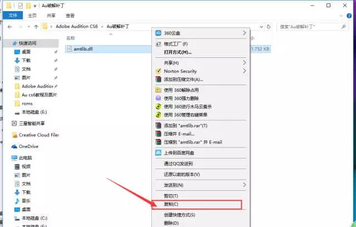
Task: Expand the ribbon chevron
Action: [341, 16]
